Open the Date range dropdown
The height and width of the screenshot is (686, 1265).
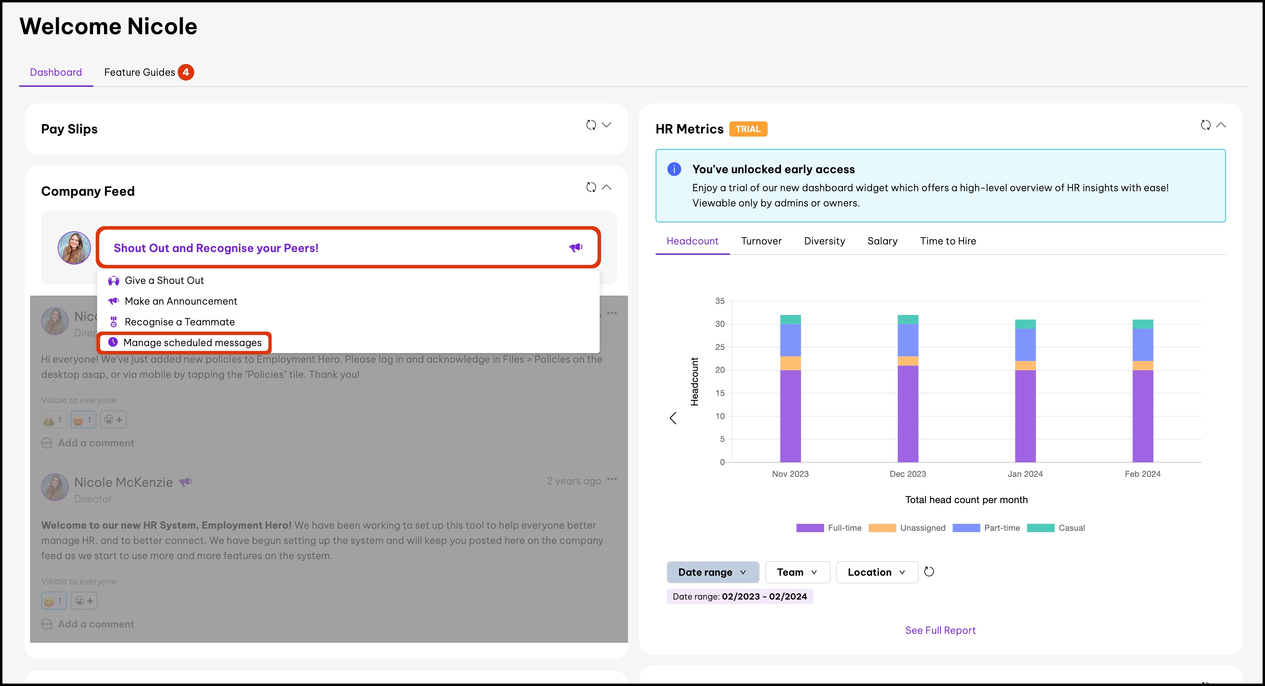click(x=712, y=572)
